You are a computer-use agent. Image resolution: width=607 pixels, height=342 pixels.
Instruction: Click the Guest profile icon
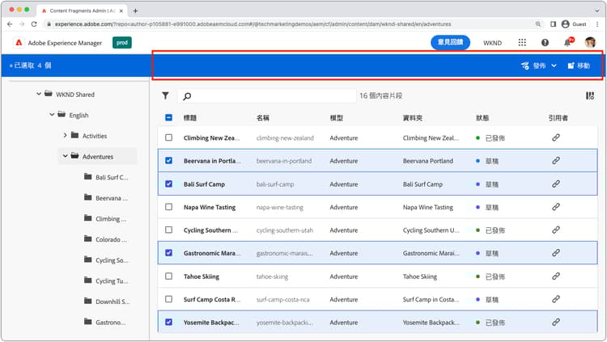[x=565, y=24]
